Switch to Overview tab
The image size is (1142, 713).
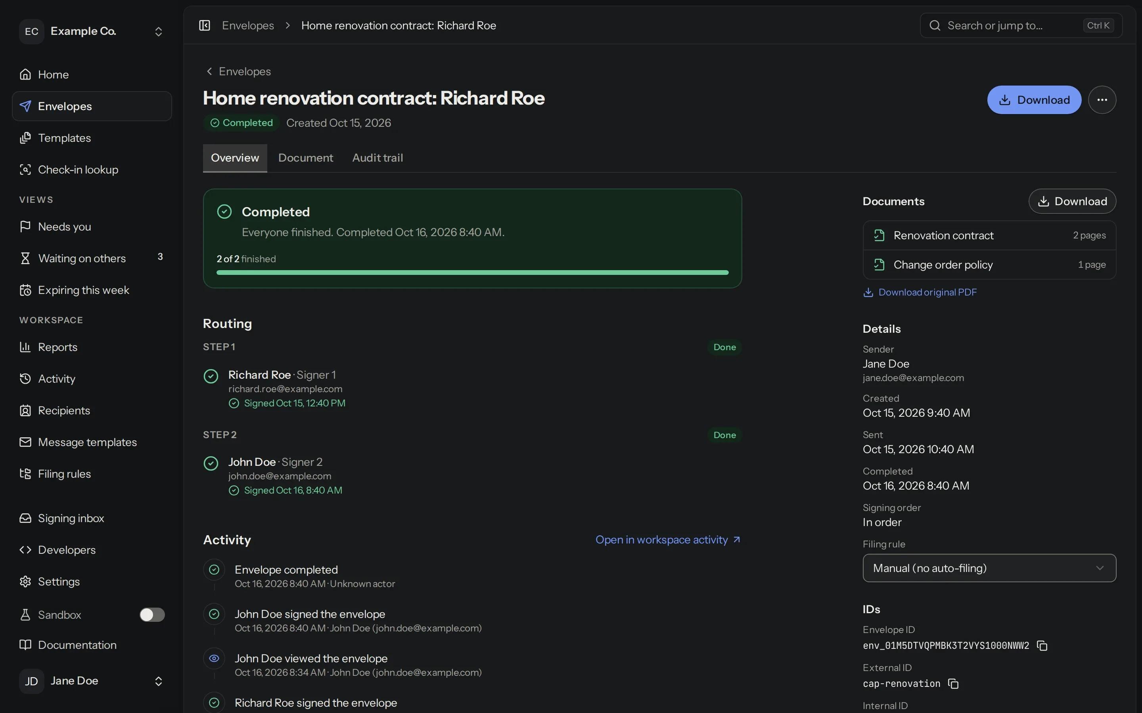pyautogui.click(x=234, y=158)
